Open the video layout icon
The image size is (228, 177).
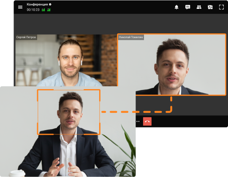[x=210, y=7]
